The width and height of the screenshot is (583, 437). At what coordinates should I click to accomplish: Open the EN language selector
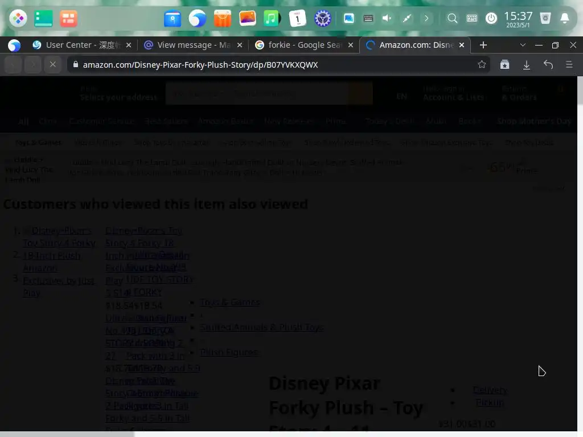[401, 96]
